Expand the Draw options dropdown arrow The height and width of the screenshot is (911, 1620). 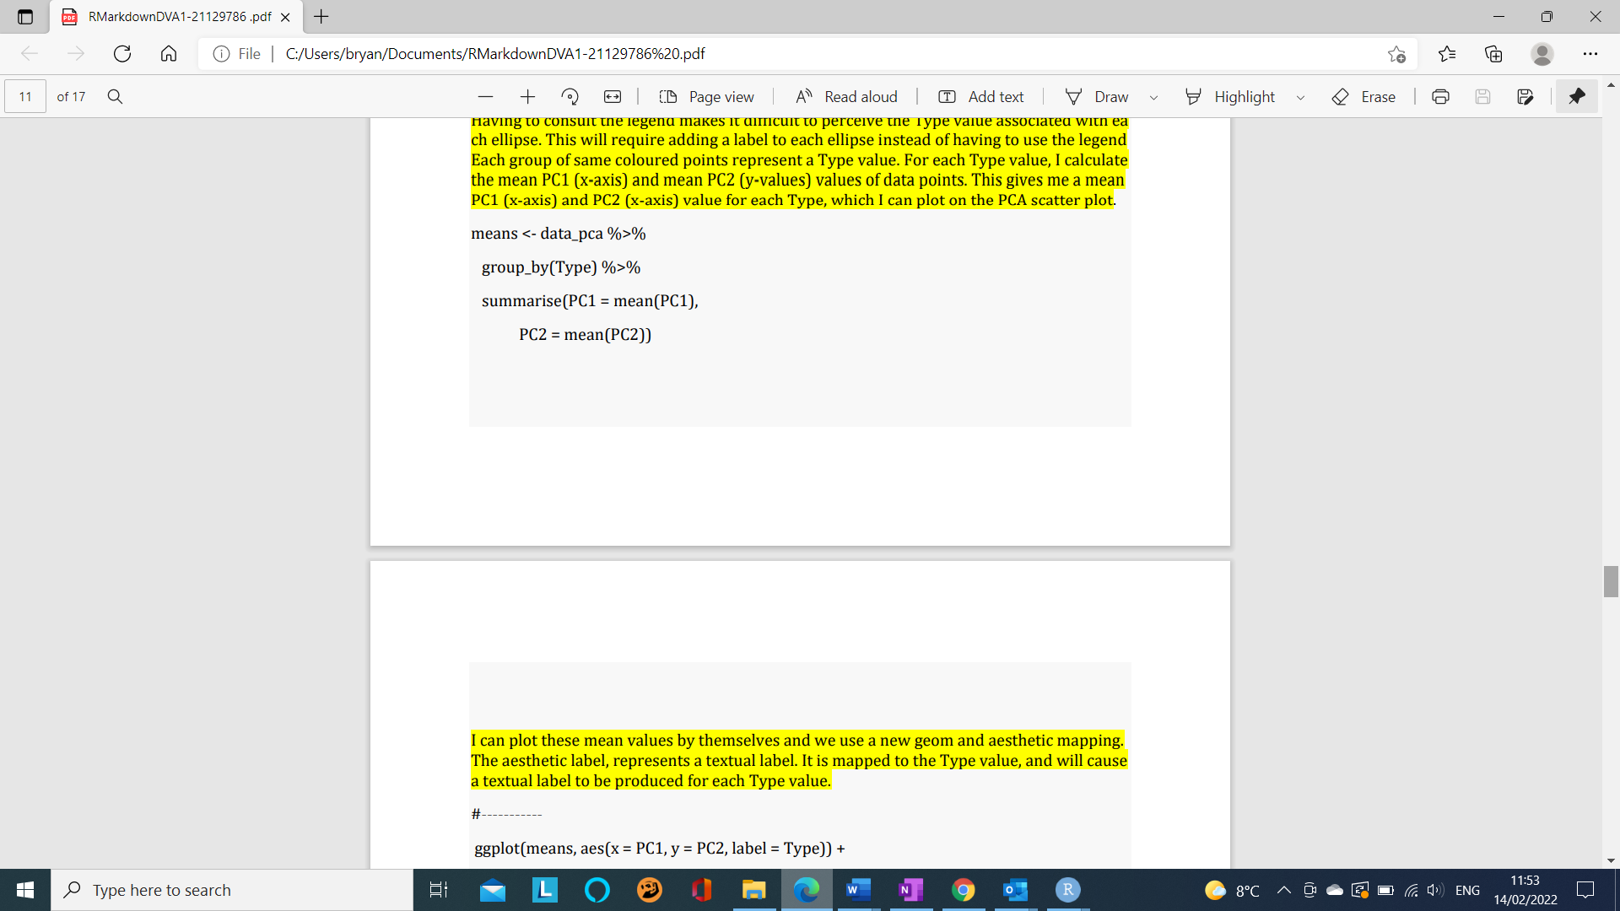pyautogui.click(x=1153, y=98)
